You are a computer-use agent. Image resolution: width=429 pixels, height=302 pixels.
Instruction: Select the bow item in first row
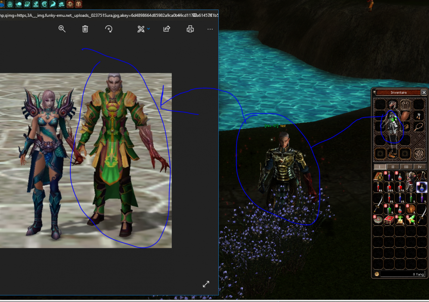point(422,177)
